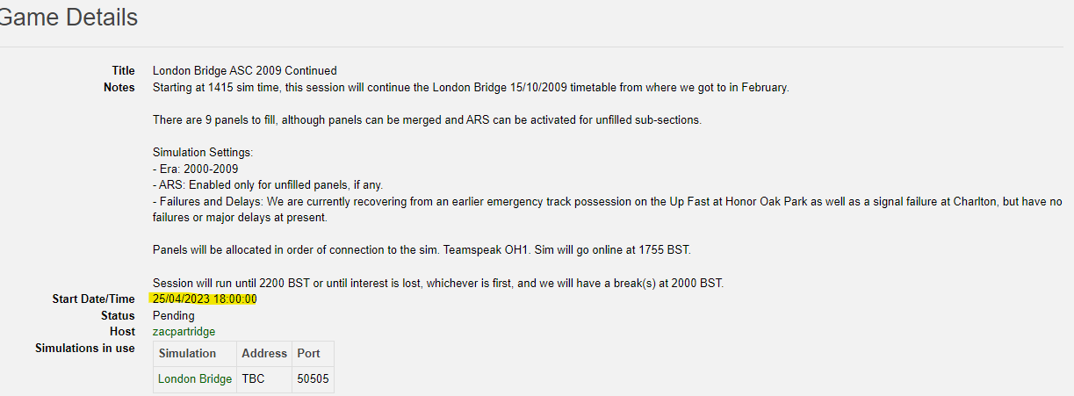
Task: Click the Notes field label
Action: click(x=119, y=87)
